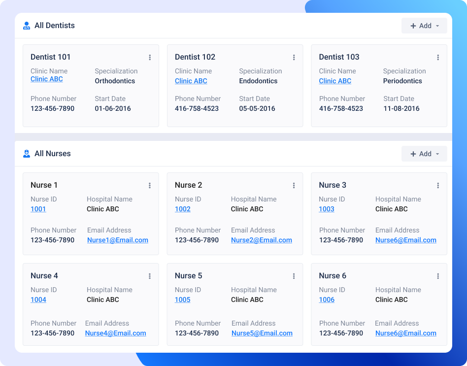Screen dimensions: 467x366
Task: Click the Nurse 2 card title
Action: [x=189, y=185]
